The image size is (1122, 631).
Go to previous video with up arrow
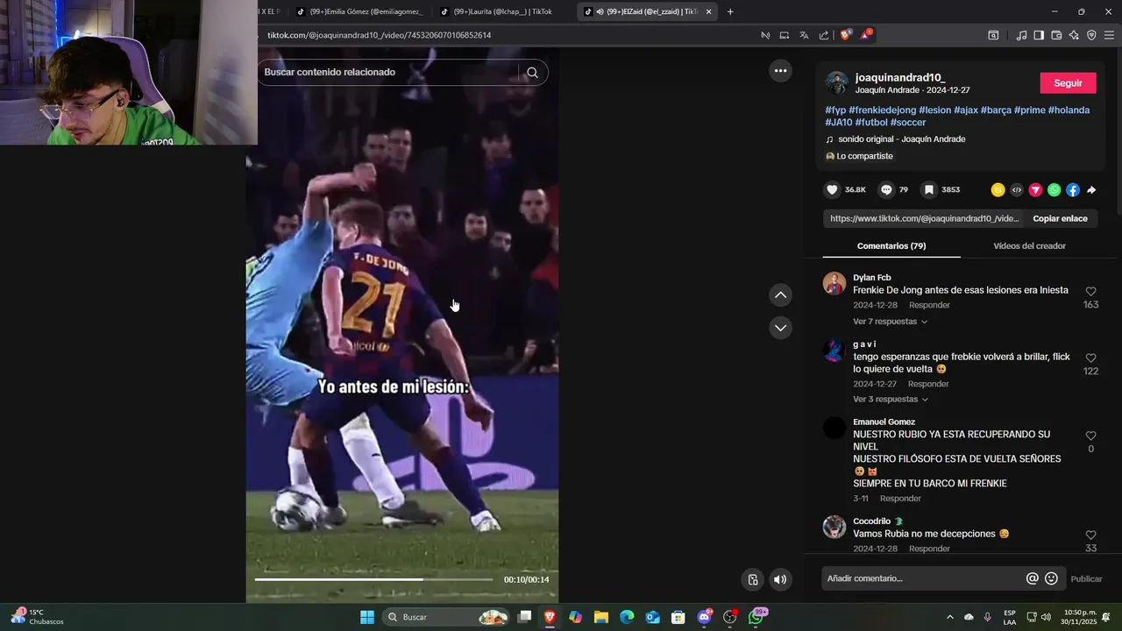pos(780,295)
